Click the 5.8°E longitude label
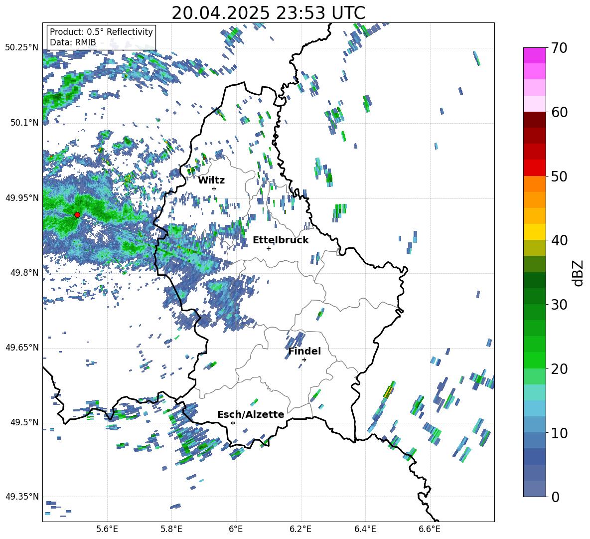This screenshot has height=539, width=590. pos(171,529)
